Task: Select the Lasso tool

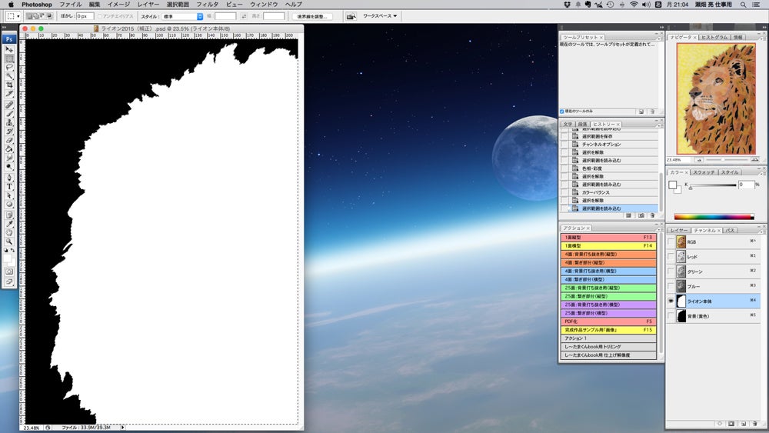Action: pos(9,67)
